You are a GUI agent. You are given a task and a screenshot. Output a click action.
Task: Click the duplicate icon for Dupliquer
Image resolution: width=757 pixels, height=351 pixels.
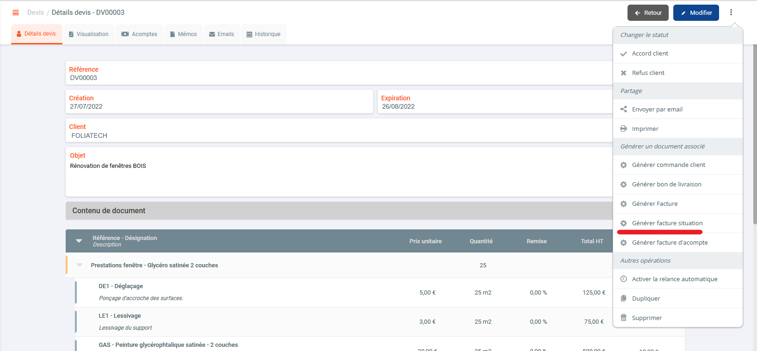(623, 299)
